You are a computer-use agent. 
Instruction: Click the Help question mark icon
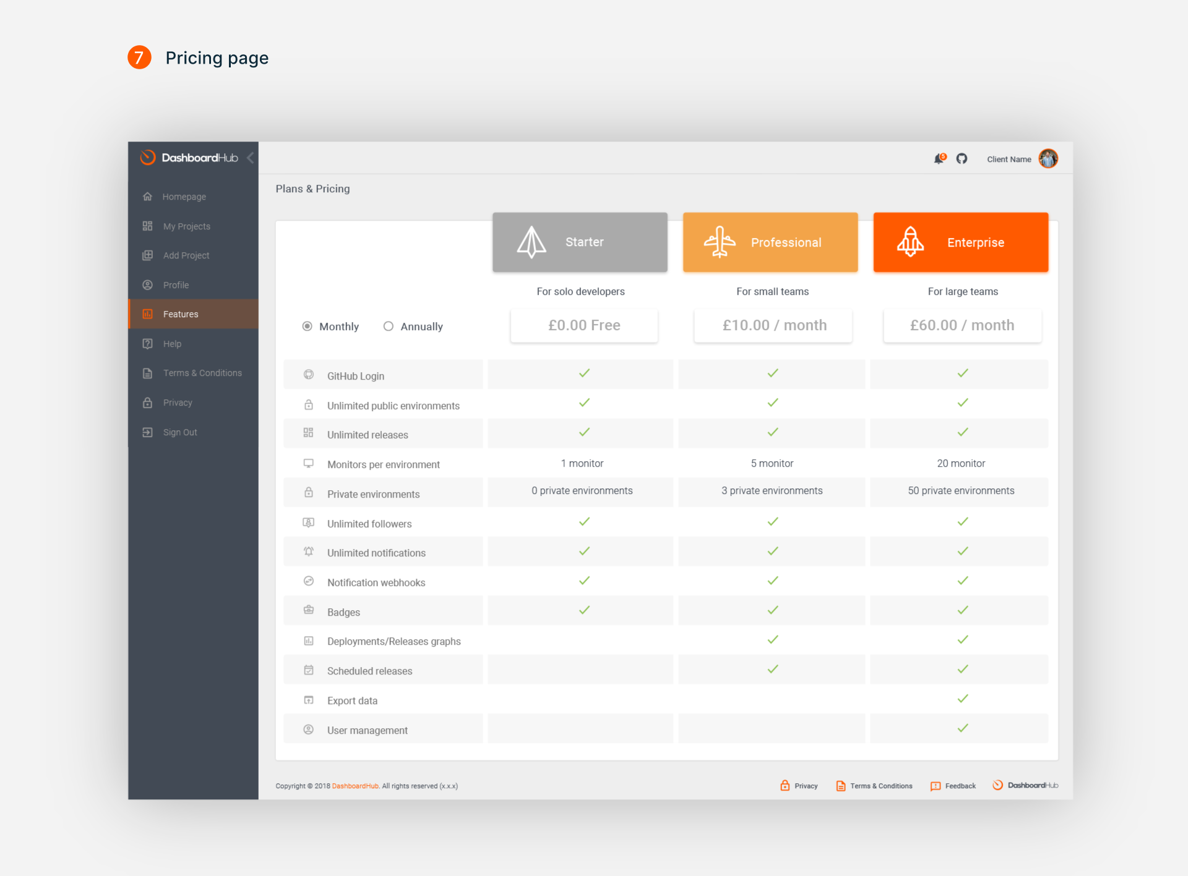(147, 344)
